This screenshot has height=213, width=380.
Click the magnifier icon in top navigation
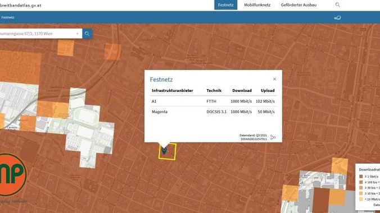click(337, 4)
